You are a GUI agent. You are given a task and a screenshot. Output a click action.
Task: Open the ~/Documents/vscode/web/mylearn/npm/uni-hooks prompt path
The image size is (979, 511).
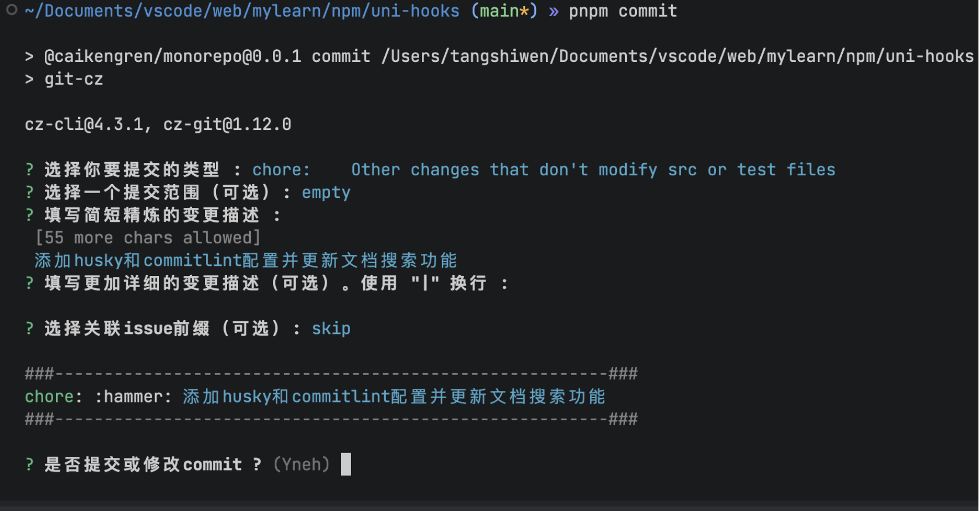242,11
